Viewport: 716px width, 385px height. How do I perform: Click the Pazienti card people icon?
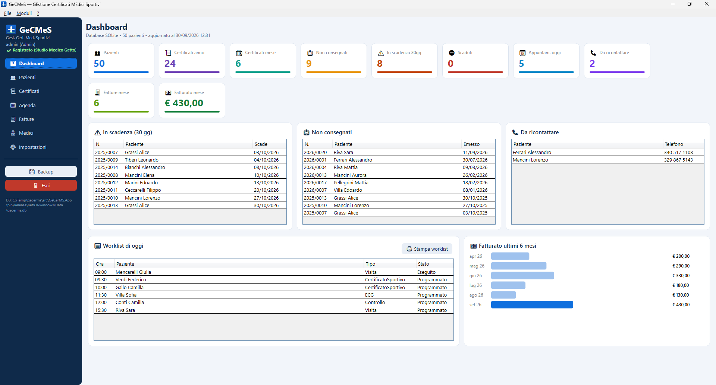click(97, 53)
